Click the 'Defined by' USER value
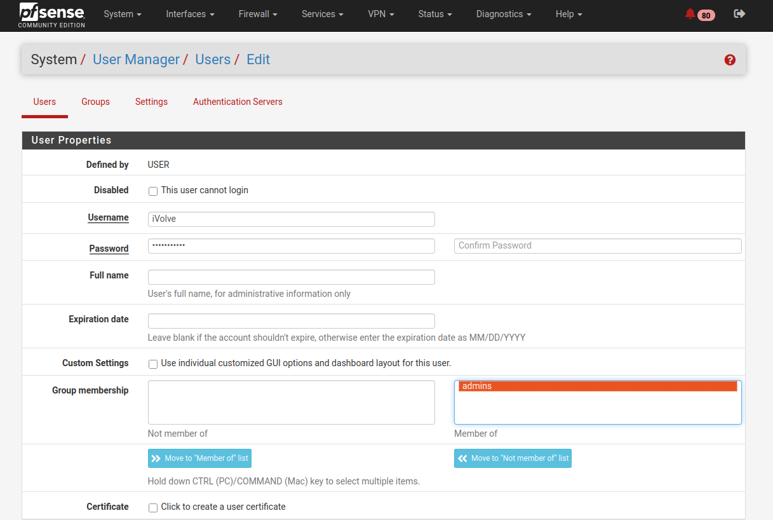This screenshot has width=773, height=520. click(x=159, y=165)
